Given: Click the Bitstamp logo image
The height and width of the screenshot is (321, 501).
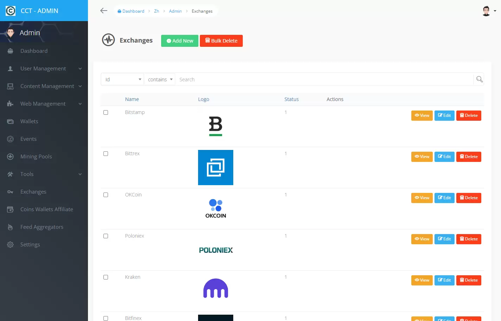Looking at the screenshot, I should [216, 126].
